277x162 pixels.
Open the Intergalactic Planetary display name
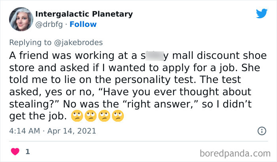[x=84, y=14]
